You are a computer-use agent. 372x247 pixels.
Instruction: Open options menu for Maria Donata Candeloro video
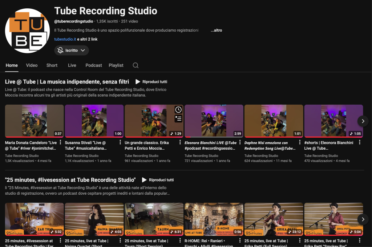pyautogui.click(x=61, y=142)
